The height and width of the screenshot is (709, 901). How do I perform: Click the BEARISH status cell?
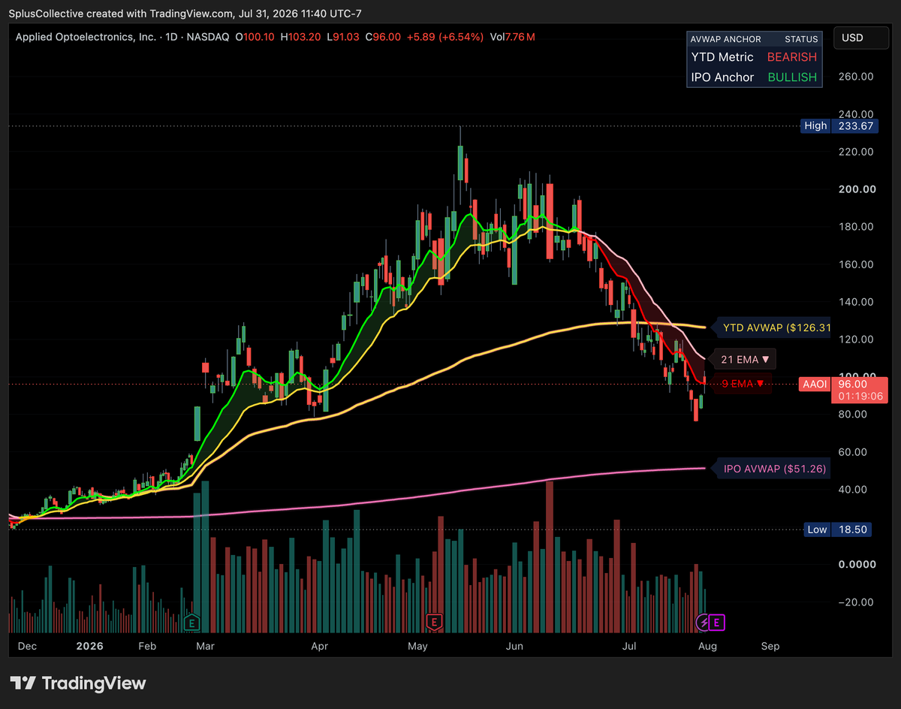[791, 57]
